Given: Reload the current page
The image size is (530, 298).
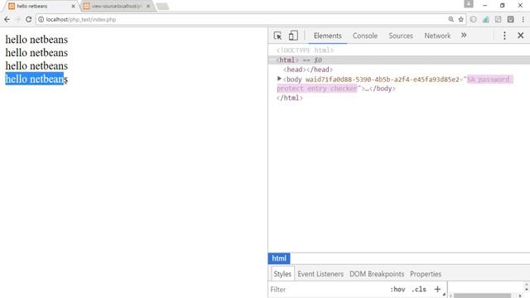Looking at the screenshot, I should [x=29, y=20].
